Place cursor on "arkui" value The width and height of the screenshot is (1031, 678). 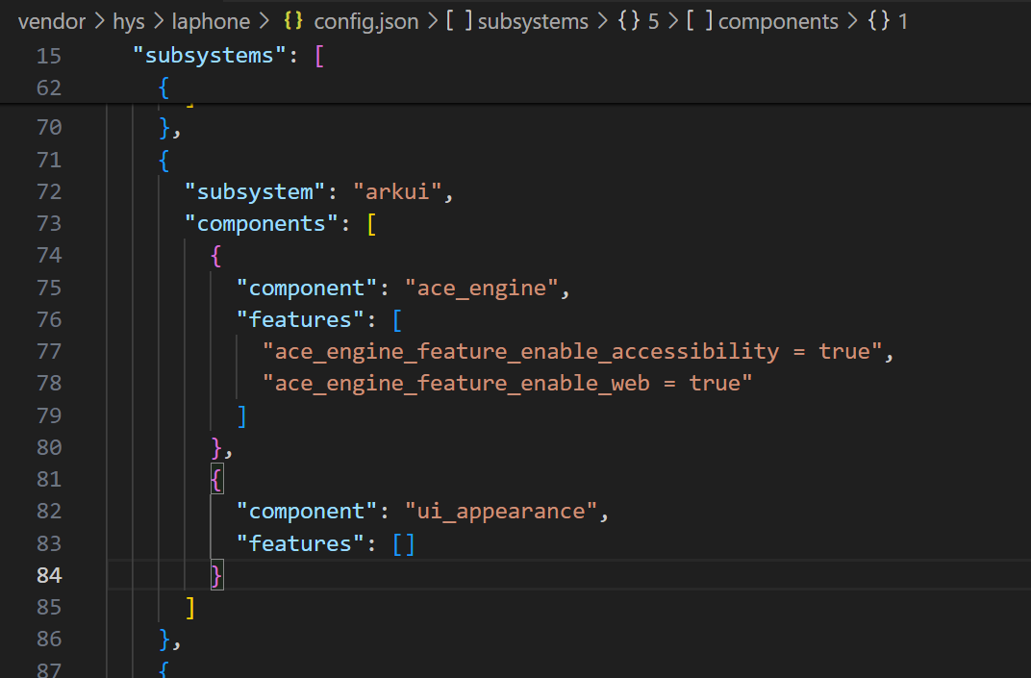pyautogui.click(x=397, y=192)
